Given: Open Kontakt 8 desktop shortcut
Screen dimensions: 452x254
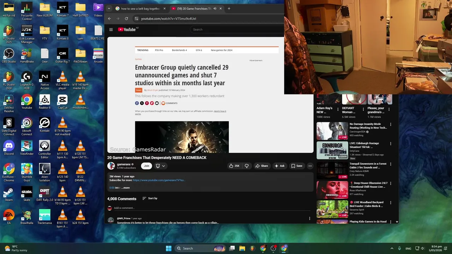Looking at the screenshot, I should pos(63,33).
